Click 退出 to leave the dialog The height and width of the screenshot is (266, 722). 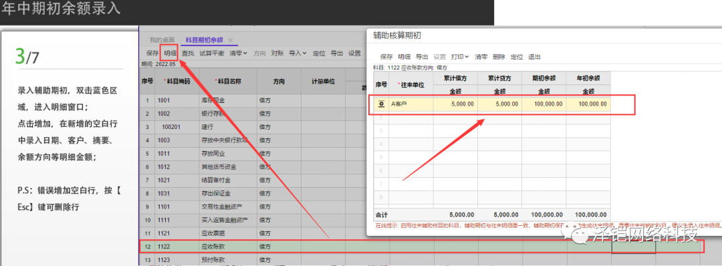coord(534,57)
